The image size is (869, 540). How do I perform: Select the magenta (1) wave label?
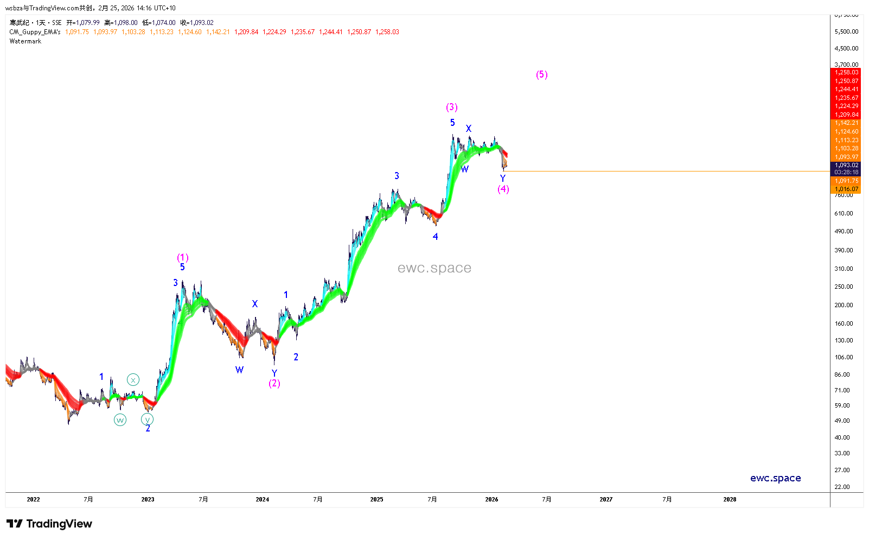(183, 257)
